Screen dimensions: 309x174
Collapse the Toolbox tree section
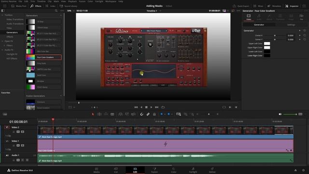coord(2,15)
